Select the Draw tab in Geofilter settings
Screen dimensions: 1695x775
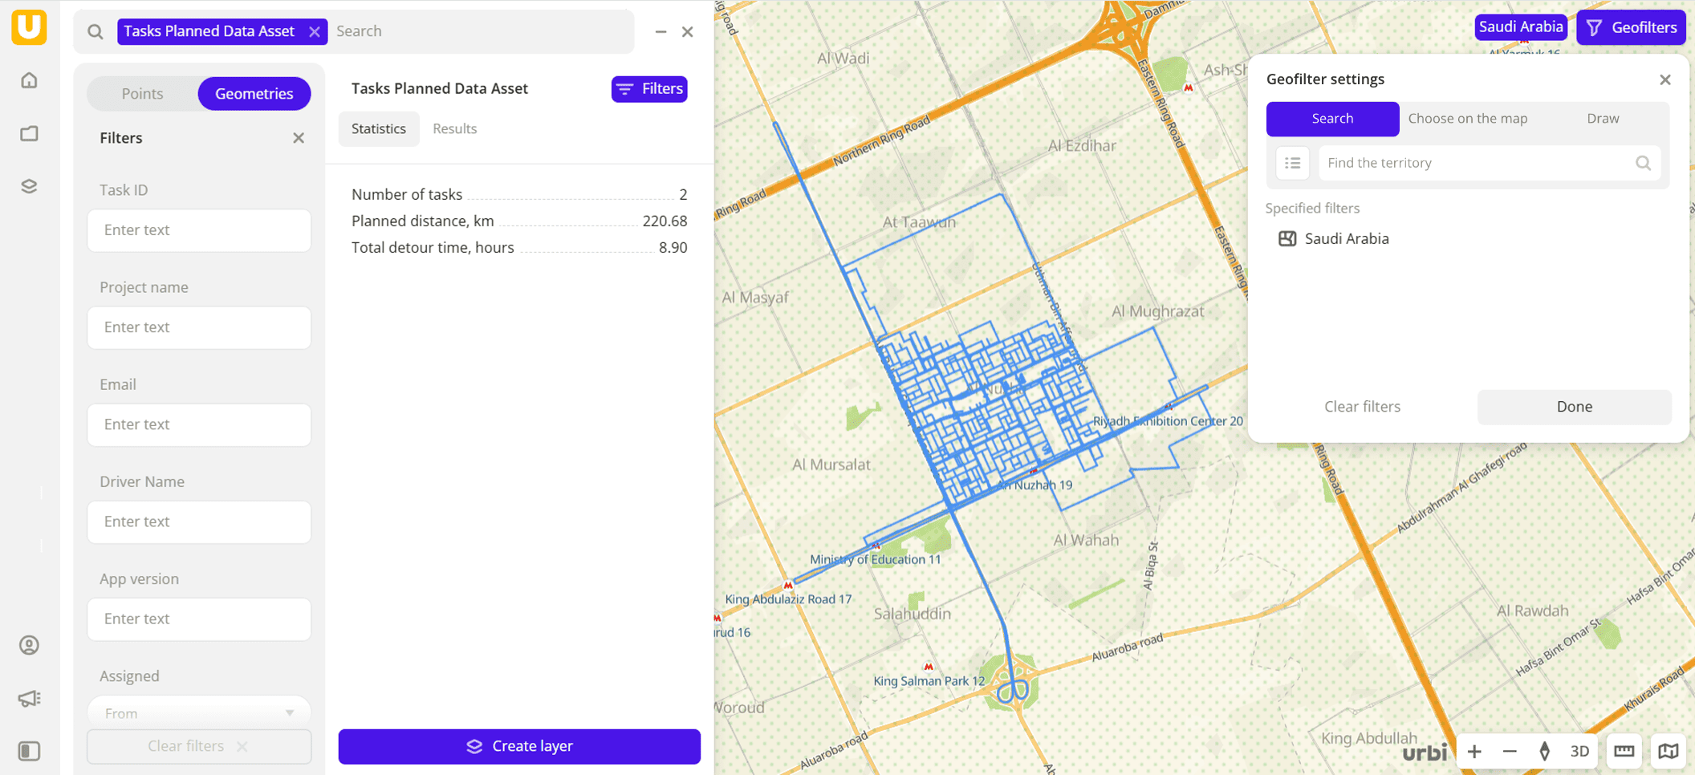tap(1602, 118)
